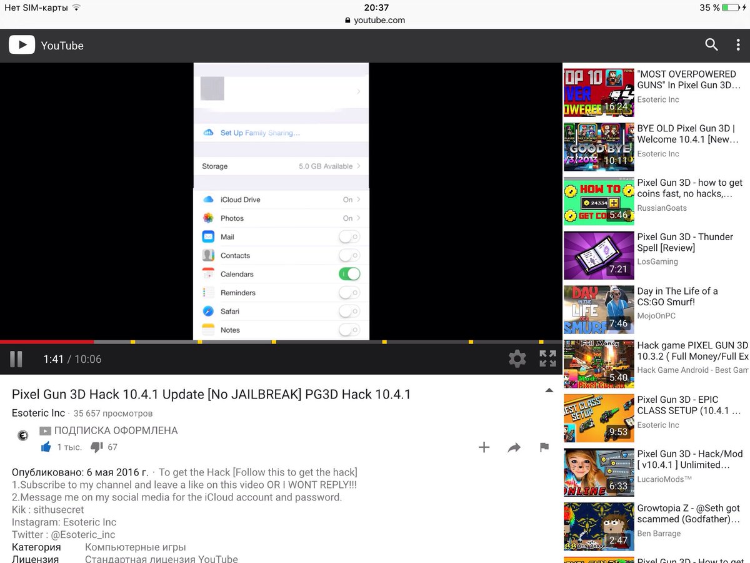Open the three-dot overflow menu

[738, 45]
